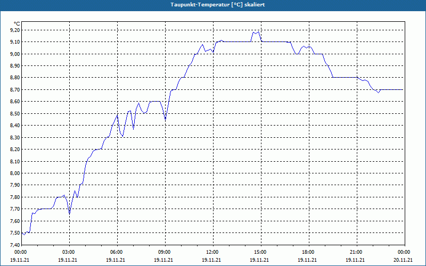Click the '00:00' time label above '19.11.21'

tap(20, 252)
